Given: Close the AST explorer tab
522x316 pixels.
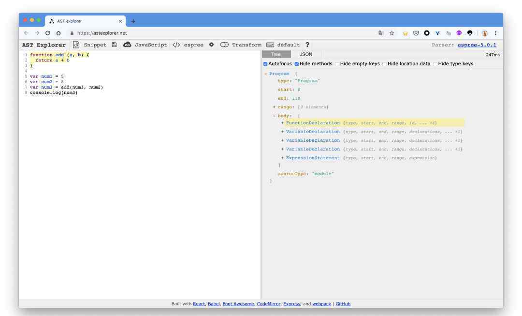Looking at the screenshot, I should pyautogui.click(x=120, y=21).
